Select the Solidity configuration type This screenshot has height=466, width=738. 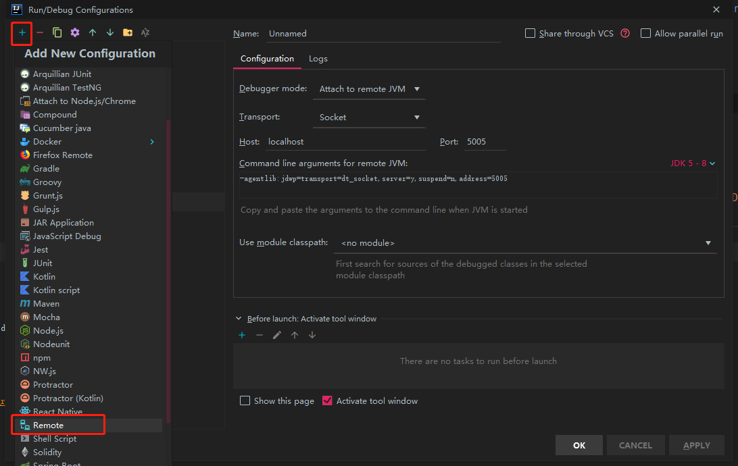[89, 452]
